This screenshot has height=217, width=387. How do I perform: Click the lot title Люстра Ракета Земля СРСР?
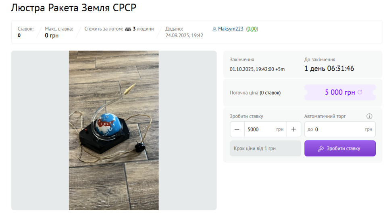[x=73, y=8]
